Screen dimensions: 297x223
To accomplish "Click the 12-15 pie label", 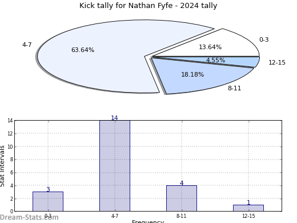I will [x=277, y=62].
